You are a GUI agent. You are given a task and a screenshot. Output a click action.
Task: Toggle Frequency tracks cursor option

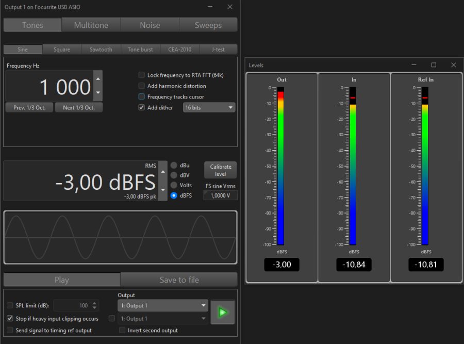point(141,97)
